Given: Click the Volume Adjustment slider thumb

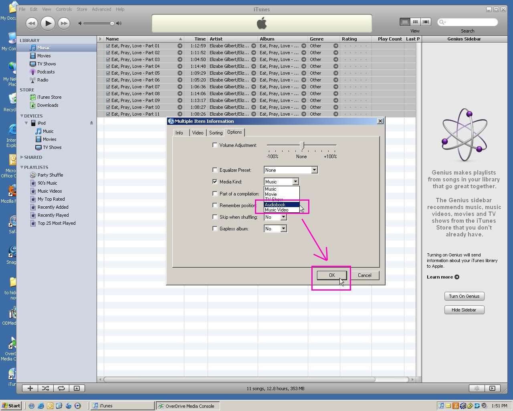Looking at the screenshot, I should tap(302, 145).
